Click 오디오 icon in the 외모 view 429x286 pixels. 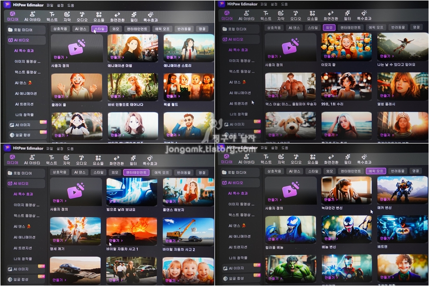(296, 16)
